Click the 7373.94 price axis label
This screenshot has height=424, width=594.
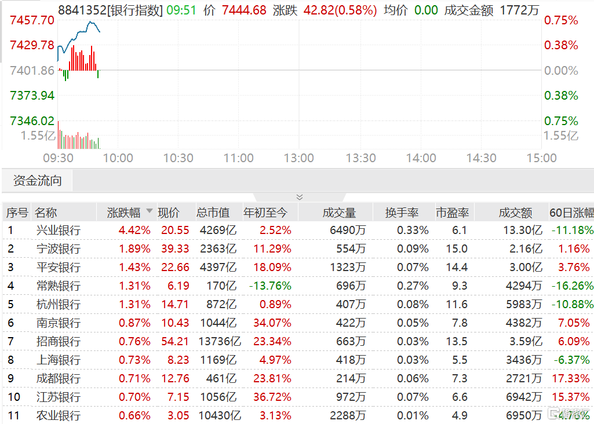click(x=32, y=96)
